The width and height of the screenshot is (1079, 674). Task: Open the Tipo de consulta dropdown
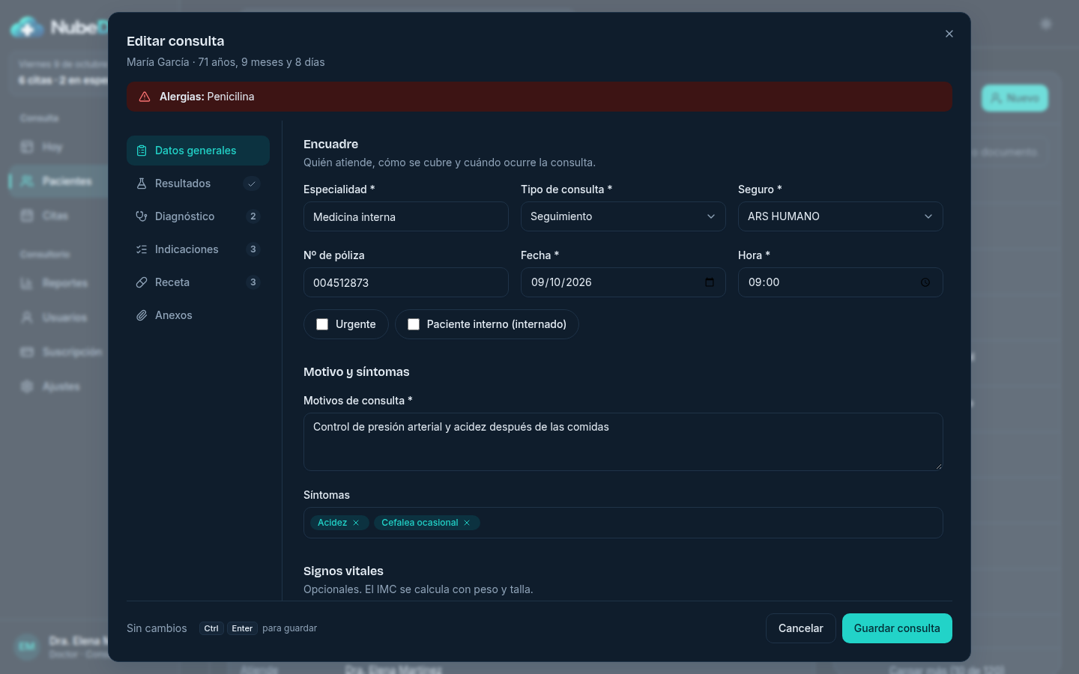coord(623,216)
